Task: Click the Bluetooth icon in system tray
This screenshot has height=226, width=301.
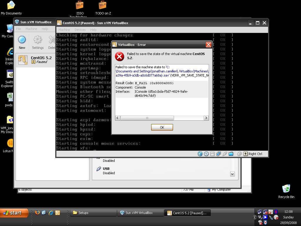Action: click(276, 212)
